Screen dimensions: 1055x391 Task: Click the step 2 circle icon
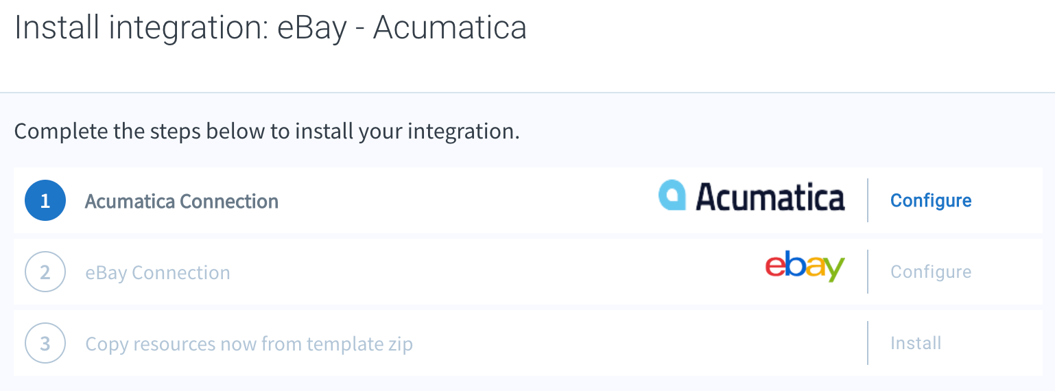pos(45,272)
